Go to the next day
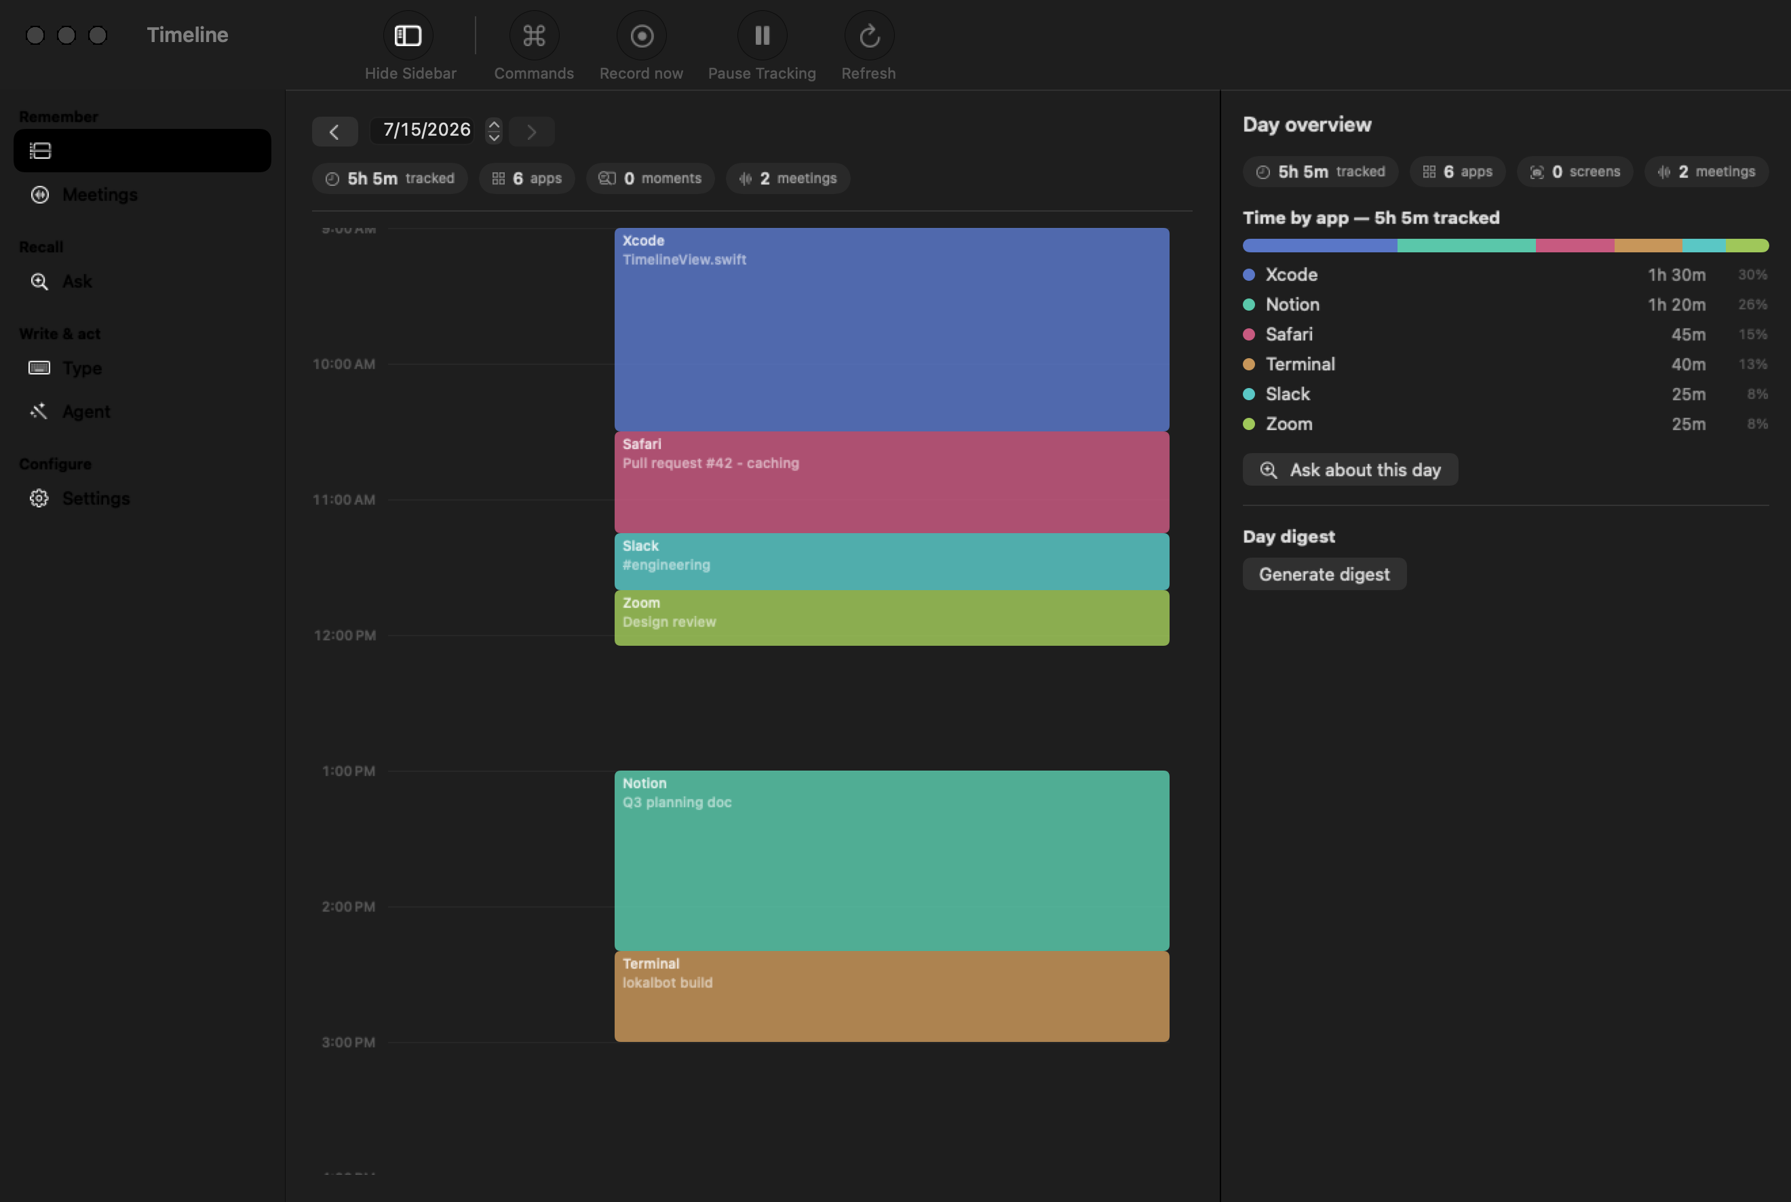Screen dimensions: 1791x1202 (x=531, y=132)
